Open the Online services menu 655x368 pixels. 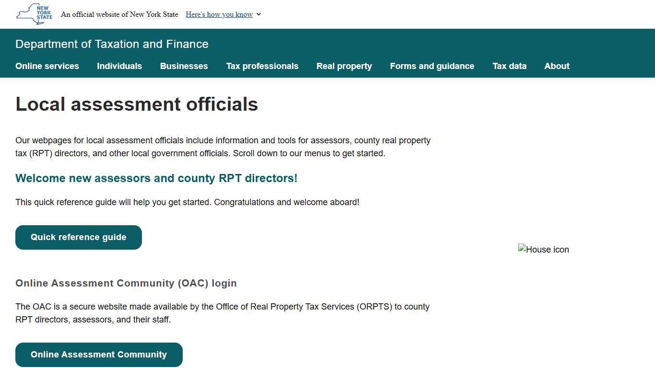click(47, 66)
